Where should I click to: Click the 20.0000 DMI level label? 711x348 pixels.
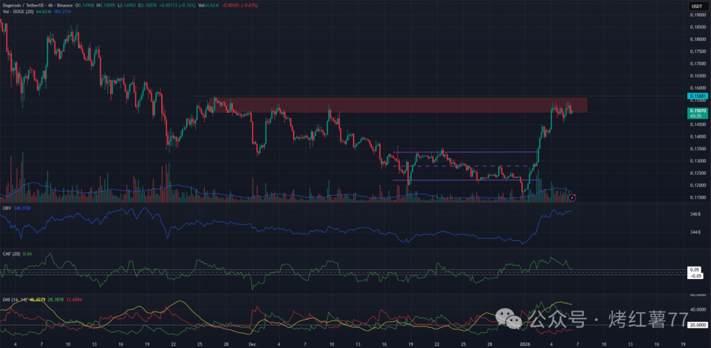(697, 324)
